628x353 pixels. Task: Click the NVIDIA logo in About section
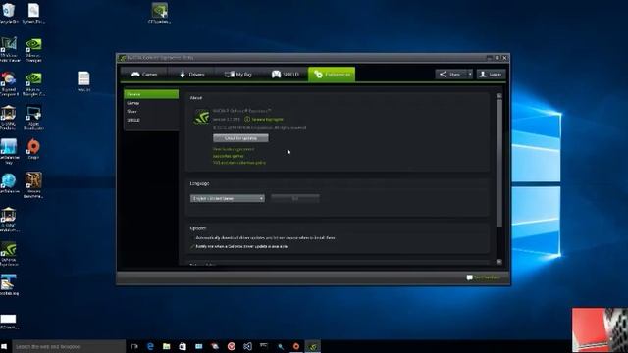201,117
